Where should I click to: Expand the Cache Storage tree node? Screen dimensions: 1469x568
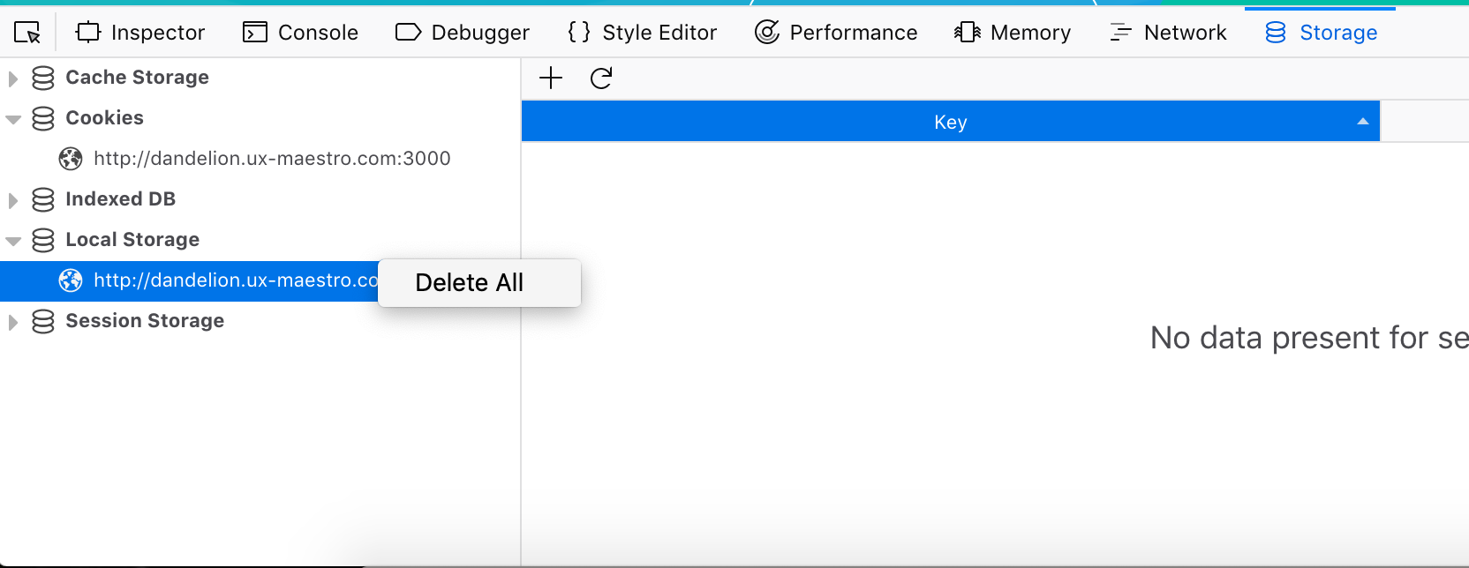(x=12, y=78)
